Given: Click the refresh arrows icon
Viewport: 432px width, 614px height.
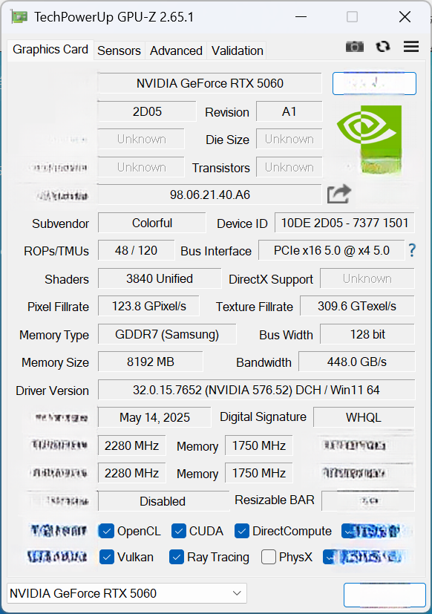Looking at the screenshot, I should tap(383, 47).
